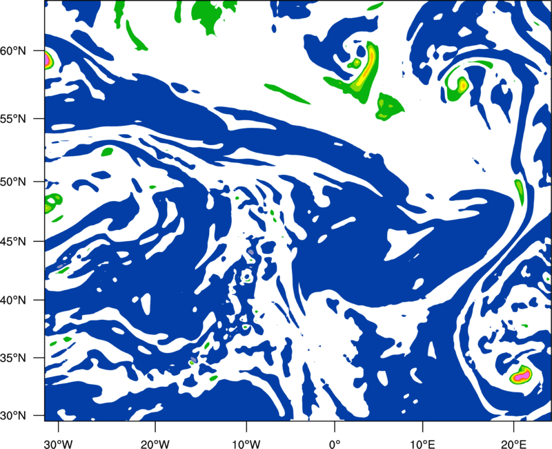Click the 35°N latitude axis label

(13, 358)
